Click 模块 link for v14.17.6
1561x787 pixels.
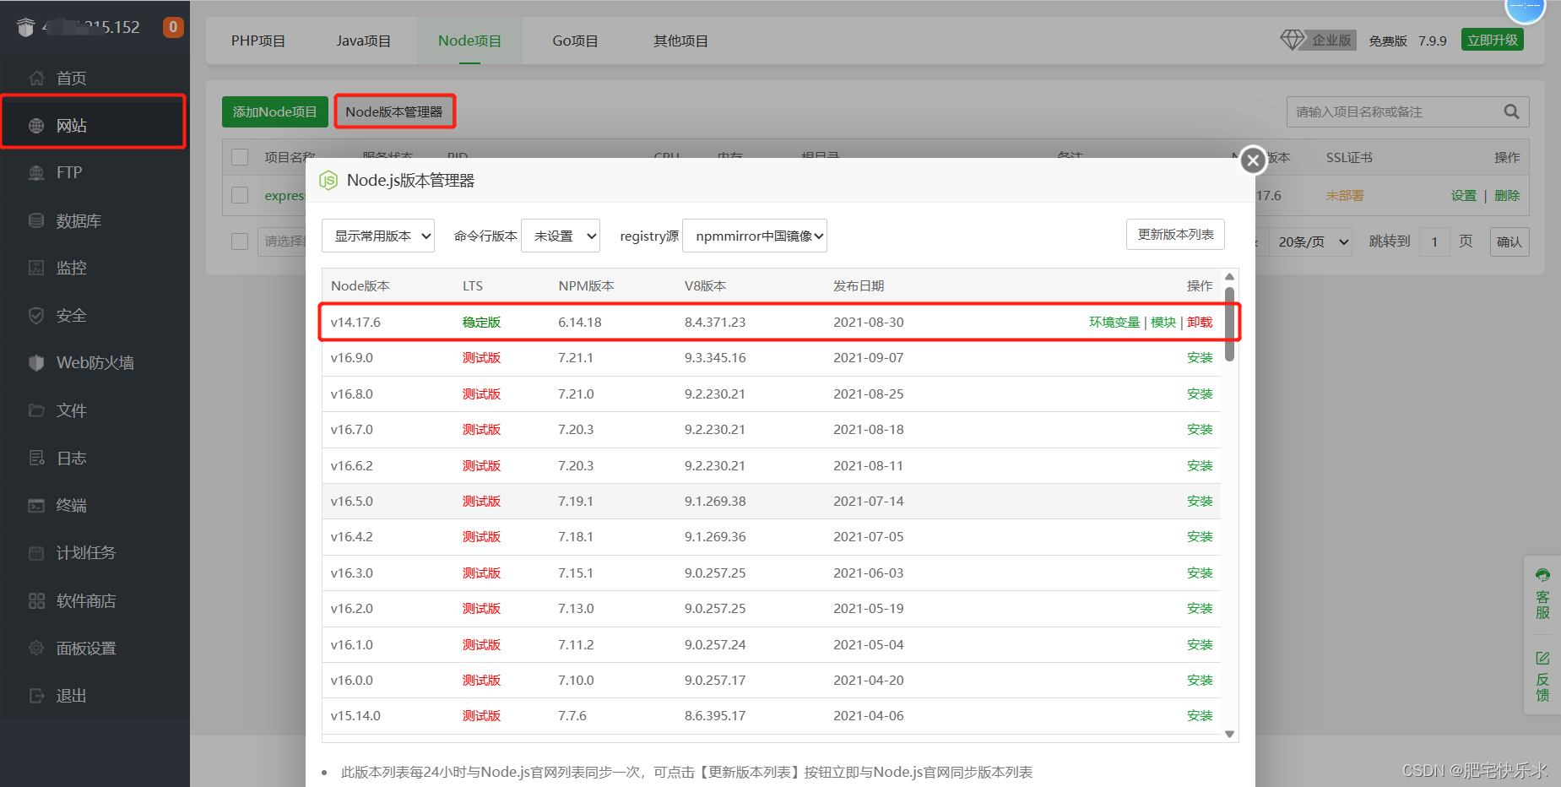tap(1163, 323)
